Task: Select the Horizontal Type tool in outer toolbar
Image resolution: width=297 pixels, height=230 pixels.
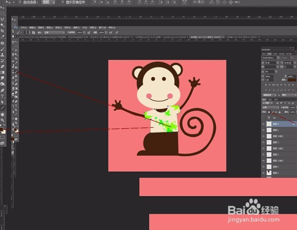Action: (x=3, y=96)
